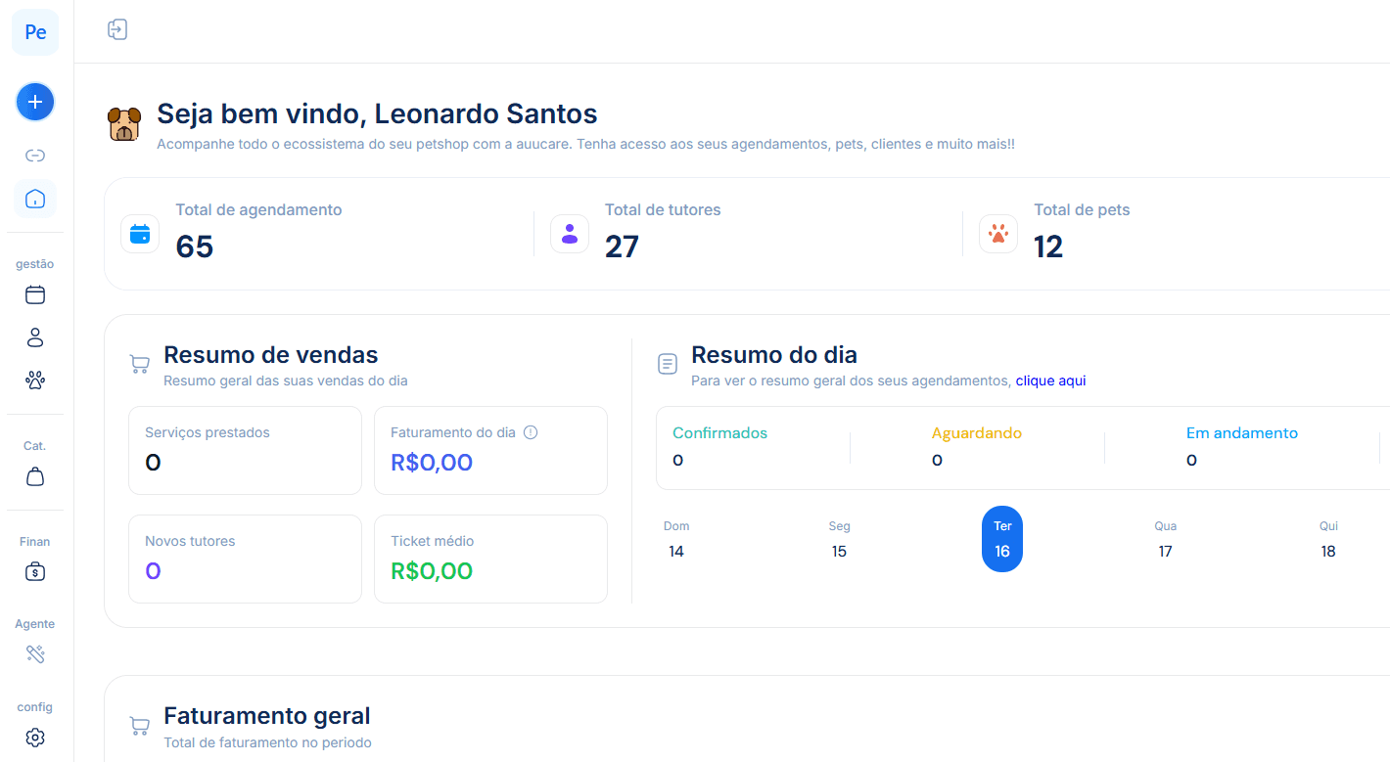Image resolution: width=1390 pixels, height=762 pixels.
Task: Click the logout arrow icon at top left
Action: 117,29
